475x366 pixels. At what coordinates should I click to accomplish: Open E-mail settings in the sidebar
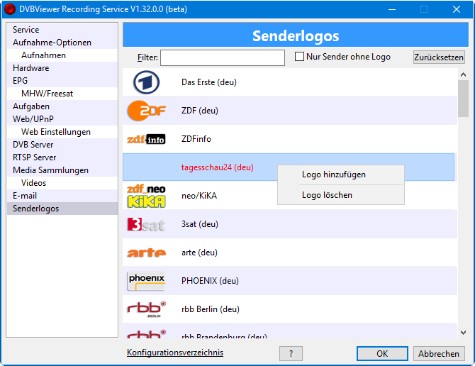tap(62, 196)
